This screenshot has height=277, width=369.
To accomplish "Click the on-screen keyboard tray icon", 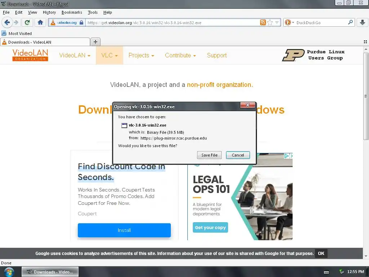I will (x=326, y=272).
